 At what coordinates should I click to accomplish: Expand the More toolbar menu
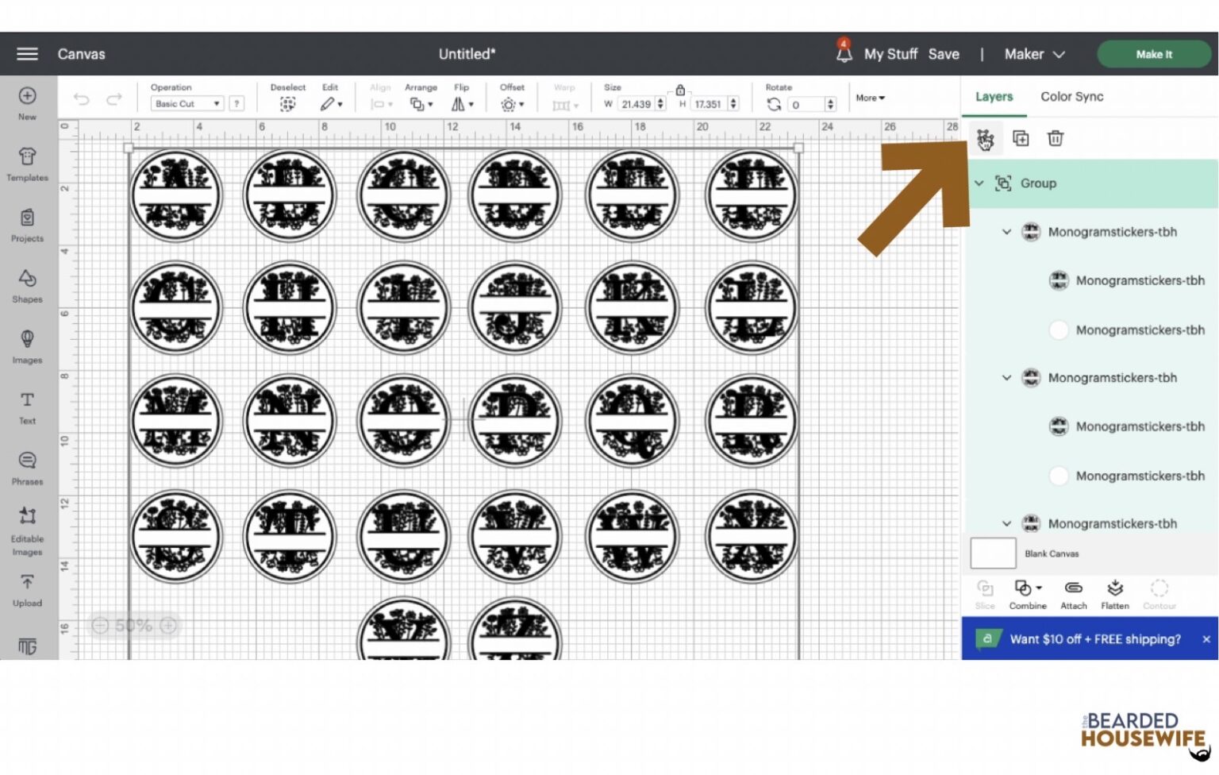pyautogui.click(x=870, y=98)
